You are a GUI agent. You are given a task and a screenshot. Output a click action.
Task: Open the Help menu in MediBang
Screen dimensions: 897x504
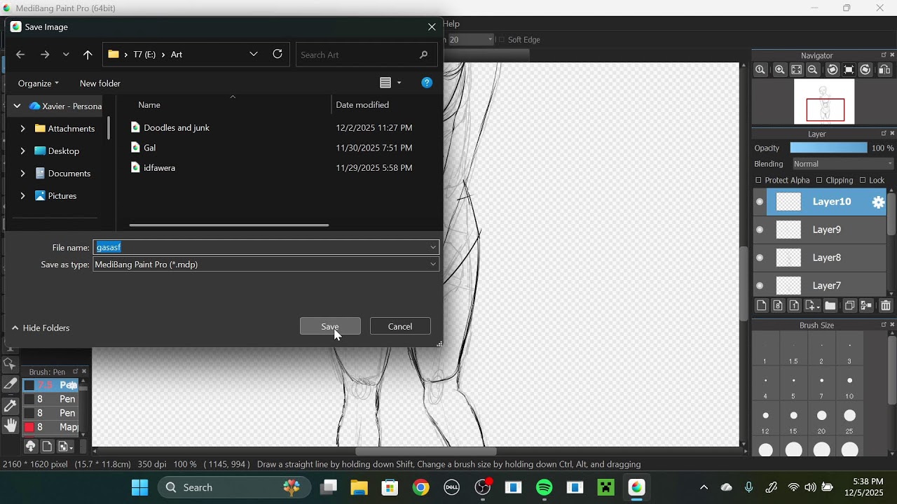click(451, 24)
